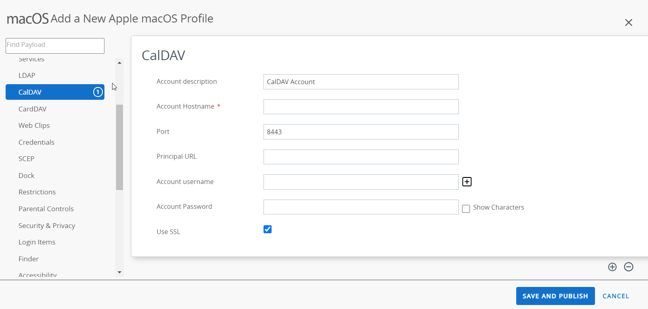Screen dimensions: 648x309
Task: Click the Use SSL label
Action: click(x=168, y=232)
